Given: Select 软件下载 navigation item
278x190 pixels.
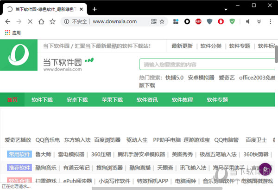Looking at the screenshot, I should click(x=42, y=99).
